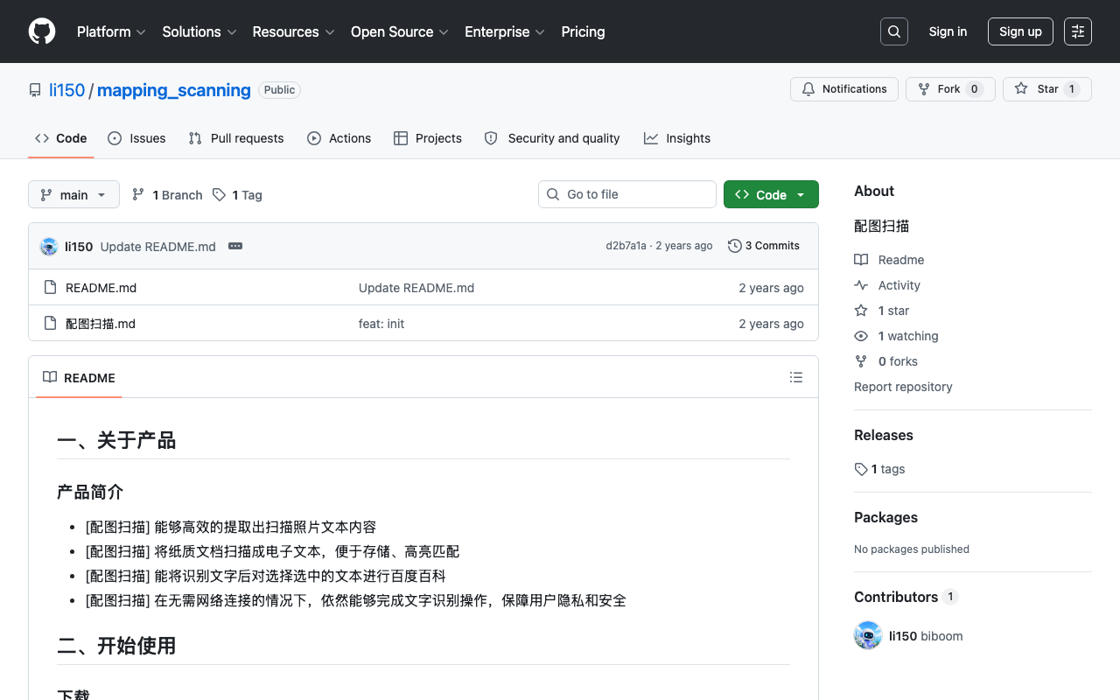Open the main branch selector dropdown
The width and height of the screenshot is (1120, 700).
[73, 194]
